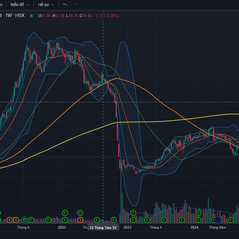Click the upper F marker above 2023
The image size is (239, 239).
[133, 213]
